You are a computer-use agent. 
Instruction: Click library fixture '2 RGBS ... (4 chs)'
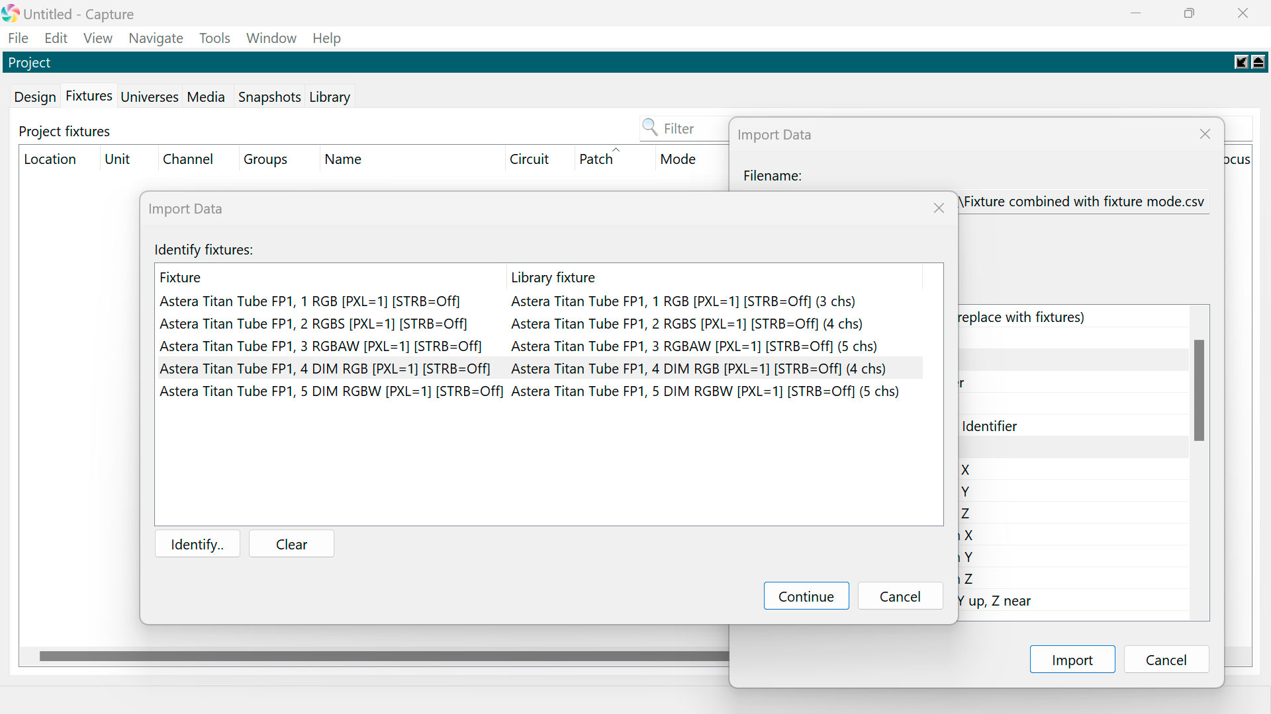point(686,324)
